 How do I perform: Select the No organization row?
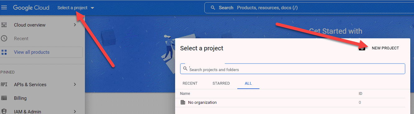point(293,103)
